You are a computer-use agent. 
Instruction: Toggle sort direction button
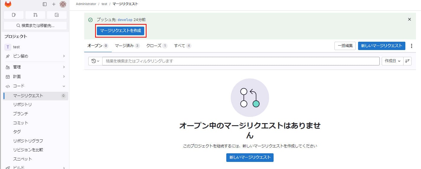[407, 61]
